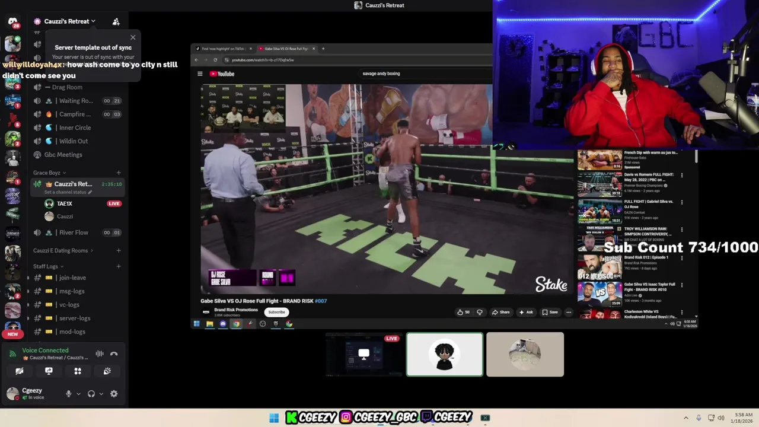Open the vc-logs text channel
The height and width of the screenshot is (427, 759).
[76, 305]
